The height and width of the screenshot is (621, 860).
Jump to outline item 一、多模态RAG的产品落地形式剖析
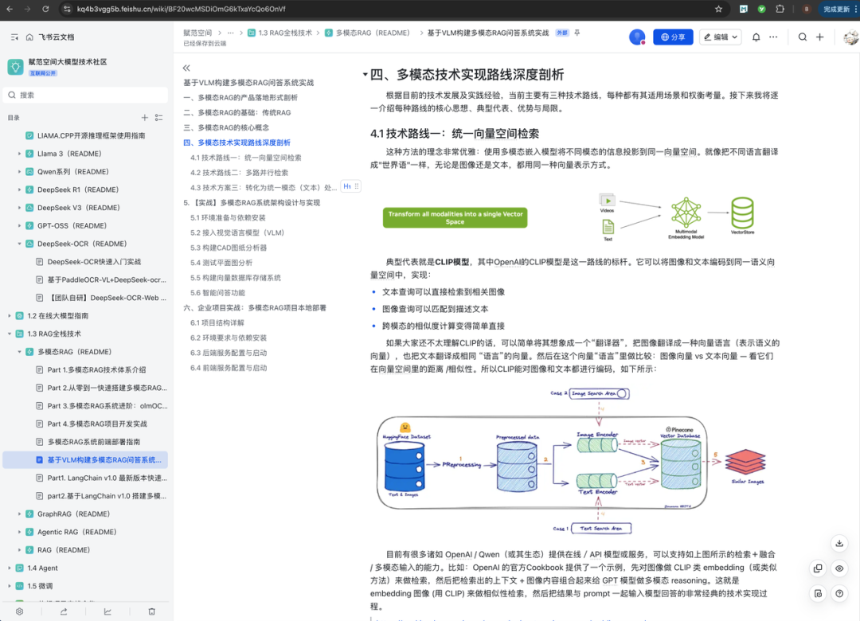(x=240, y=98)
